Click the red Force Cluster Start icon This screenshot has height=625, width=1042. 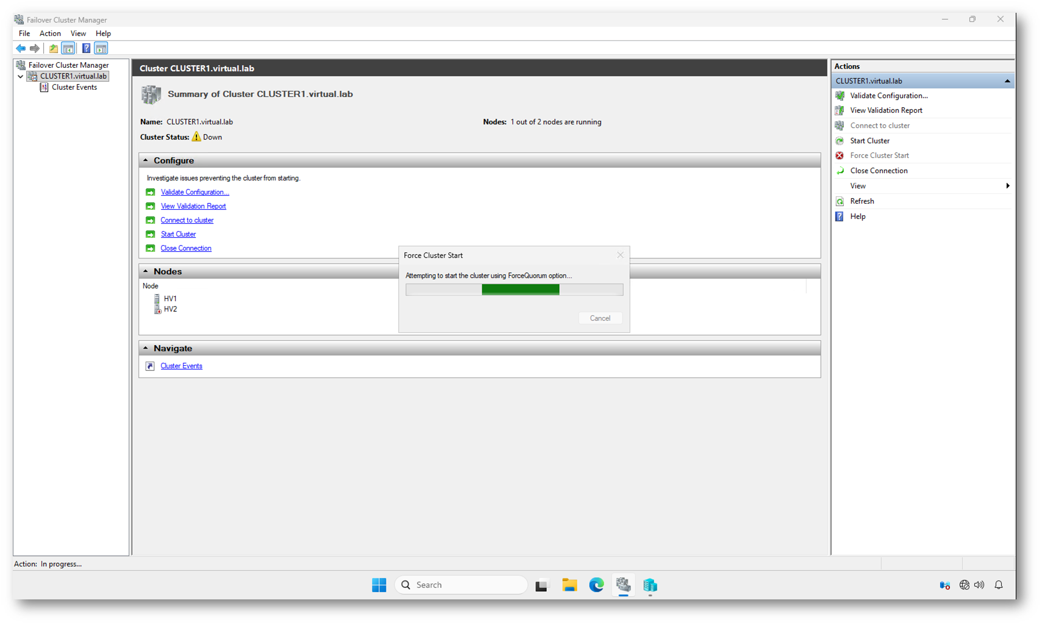(840, 155)
